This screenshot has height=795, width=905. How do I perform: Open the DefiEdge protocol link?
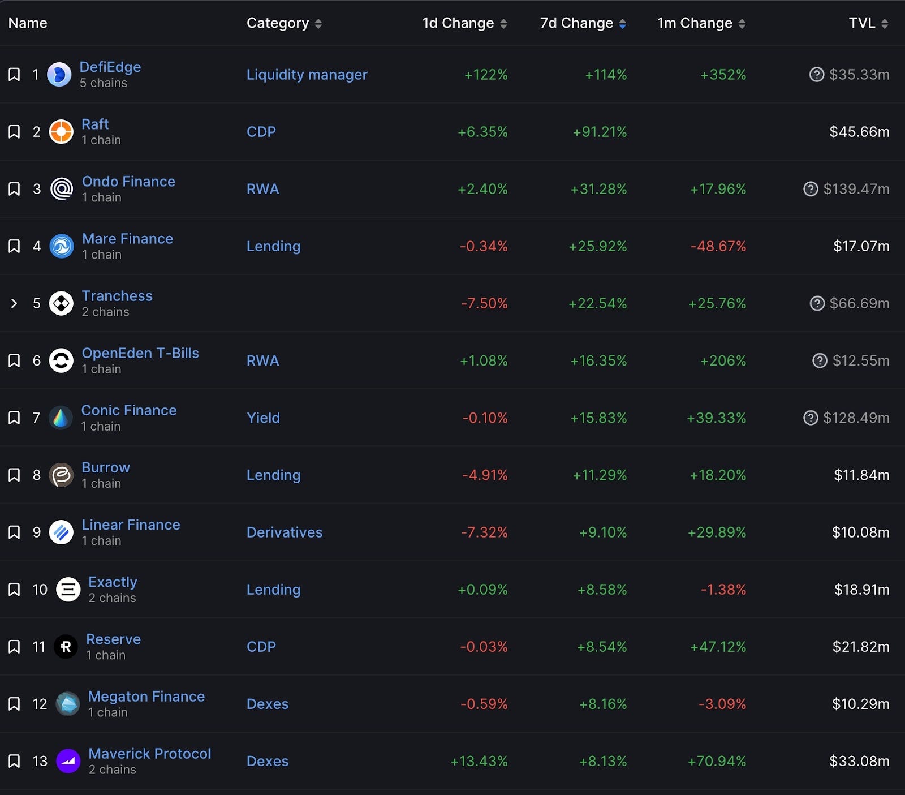point(110,67)
